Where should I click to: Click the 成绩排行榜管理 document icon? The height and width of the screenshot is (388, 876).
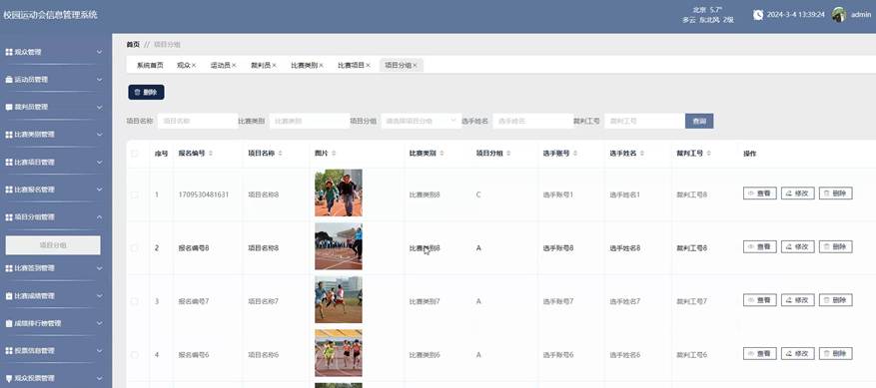[9, 323]
